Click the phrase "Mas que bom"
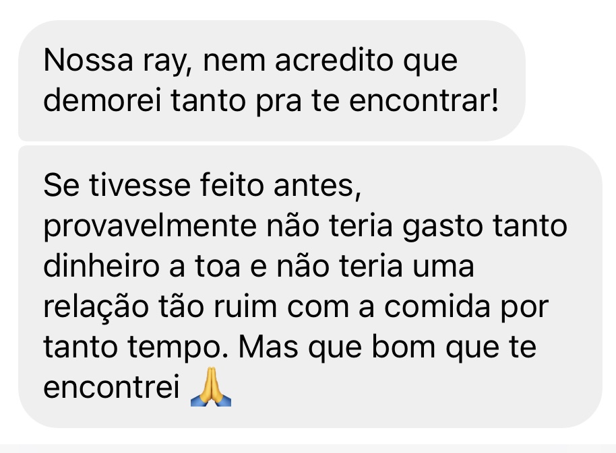 pyautogui.click(x=337, y=347)
